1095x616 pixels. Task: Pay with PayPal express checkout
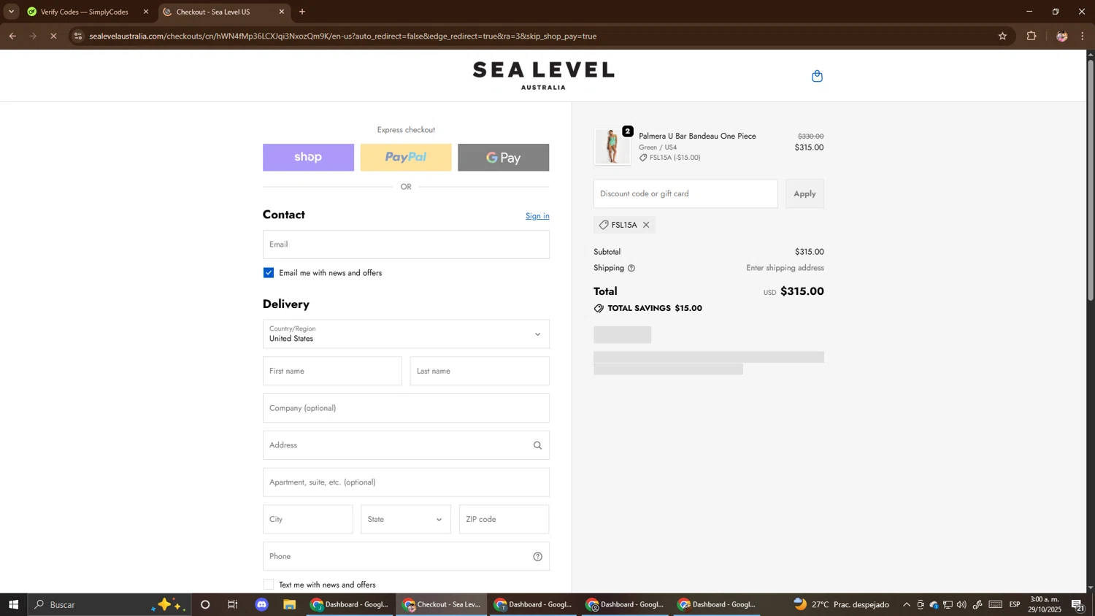coord(406,158)
